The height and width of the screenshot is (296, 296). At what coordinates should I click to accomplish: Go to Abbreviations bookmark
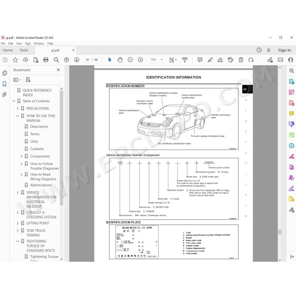41,185
